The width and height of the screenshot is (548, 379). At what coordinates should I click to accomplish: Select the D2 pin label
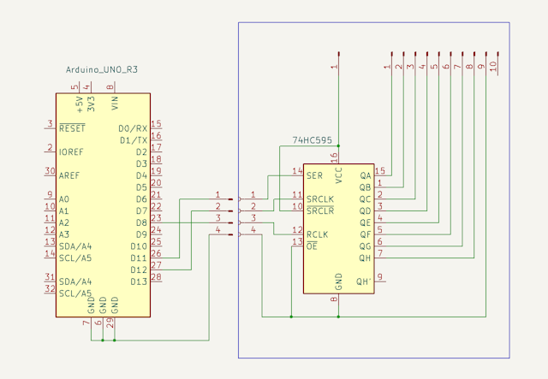141,152
